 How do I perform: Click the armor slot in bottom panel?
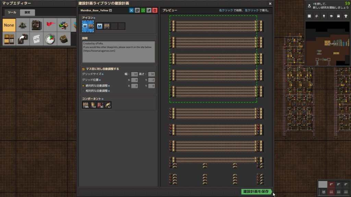(x=324, y=192)
